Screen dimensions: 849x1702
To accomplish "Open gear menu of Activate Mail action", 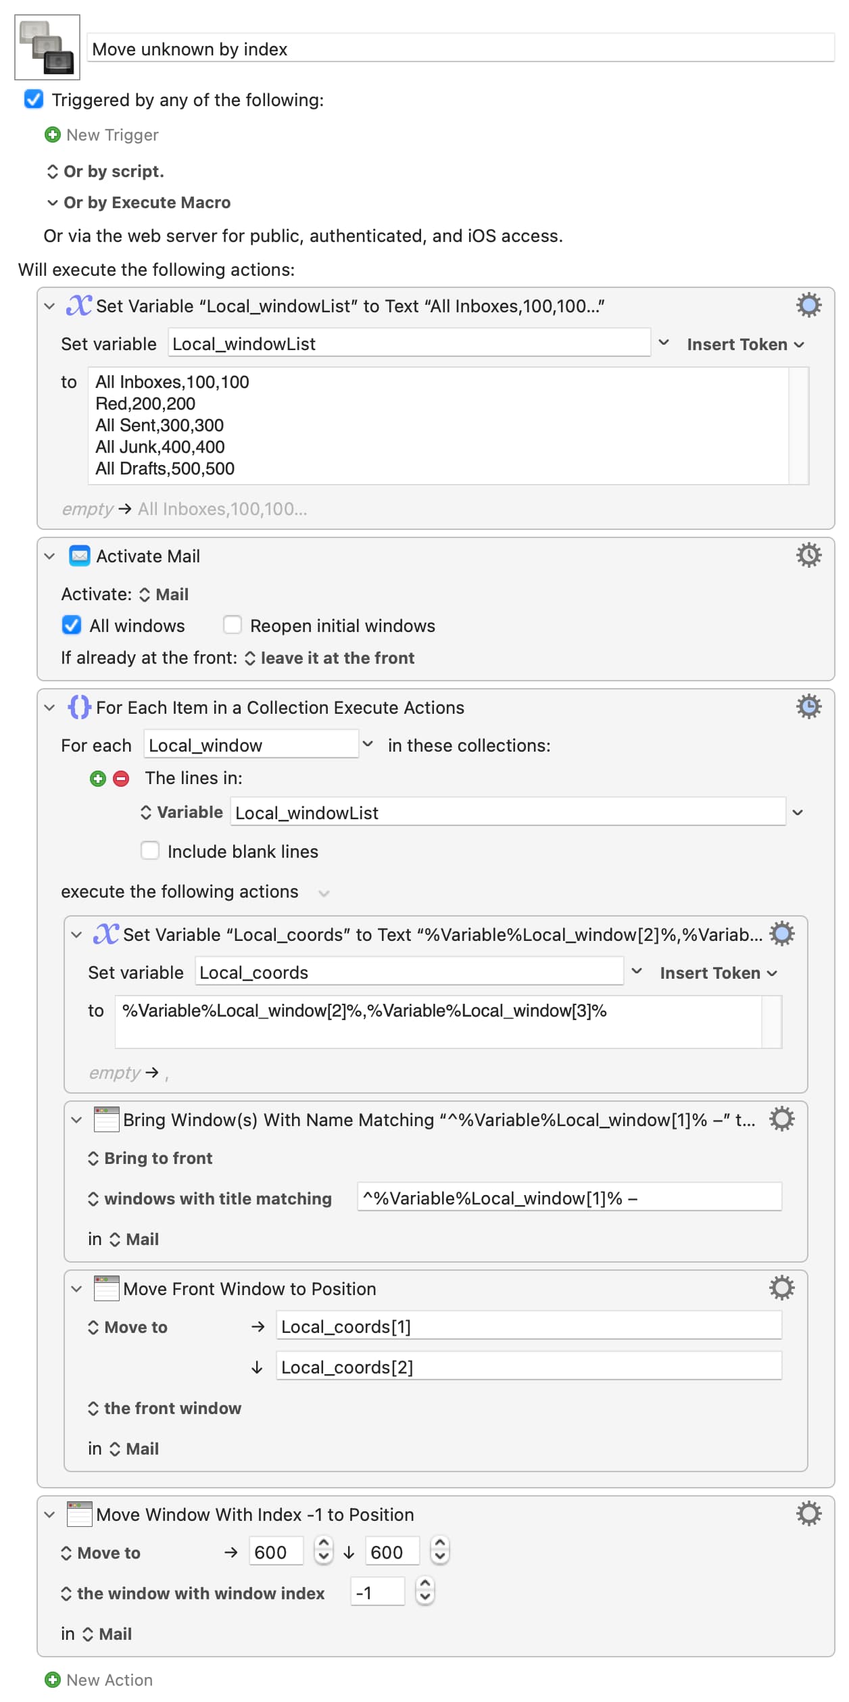I will [808, 556].
